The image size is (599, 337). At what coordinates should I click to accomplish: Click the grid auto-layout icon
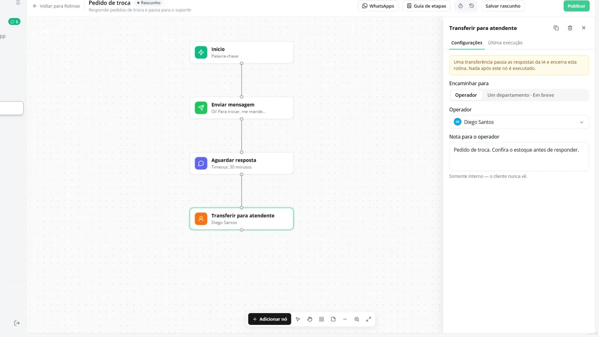(321, 319)
